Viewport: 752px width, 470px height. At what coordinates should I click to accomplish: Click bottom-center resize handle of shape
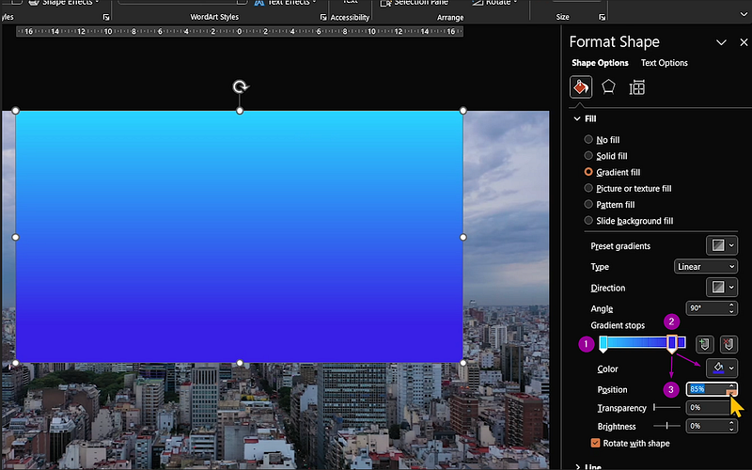240,363
